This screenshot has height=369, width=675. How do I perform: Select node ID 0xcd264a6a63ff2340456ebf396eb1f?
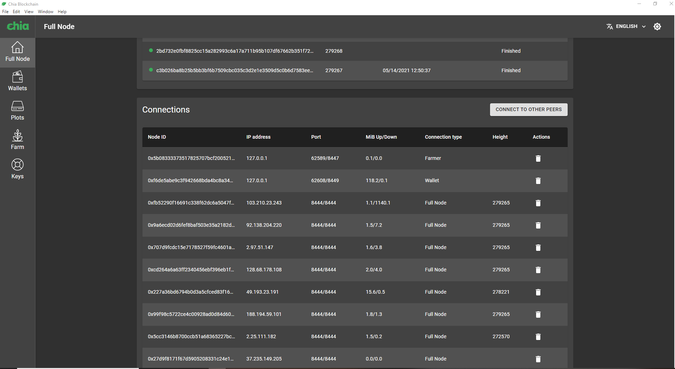point(191,270)
